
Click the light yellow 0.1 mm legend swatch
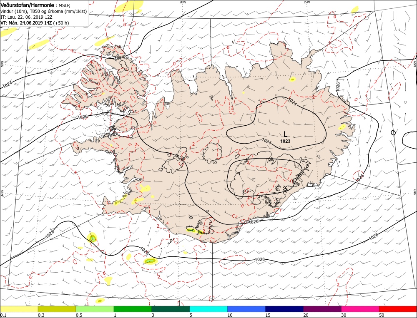click(x=19, y=309)
